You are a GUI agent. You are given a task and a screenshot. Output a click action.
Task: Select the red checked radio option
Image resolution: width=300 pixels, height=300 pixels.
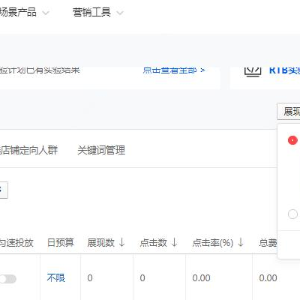(292, 140)
